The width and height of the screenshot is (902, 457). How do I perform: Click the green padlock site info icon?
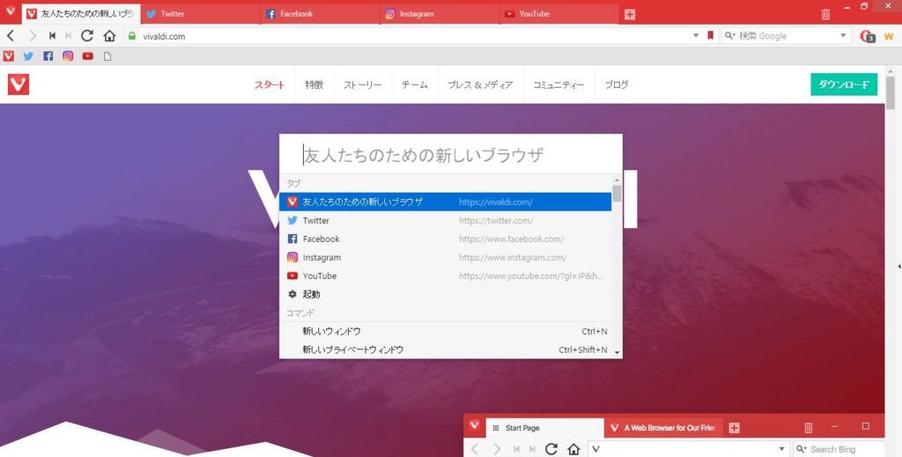pos(132,35)
